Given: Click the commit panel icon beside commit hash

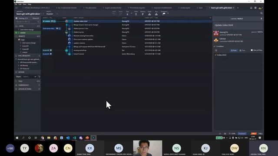Looking at the screenshot, I should click(261, 19).
